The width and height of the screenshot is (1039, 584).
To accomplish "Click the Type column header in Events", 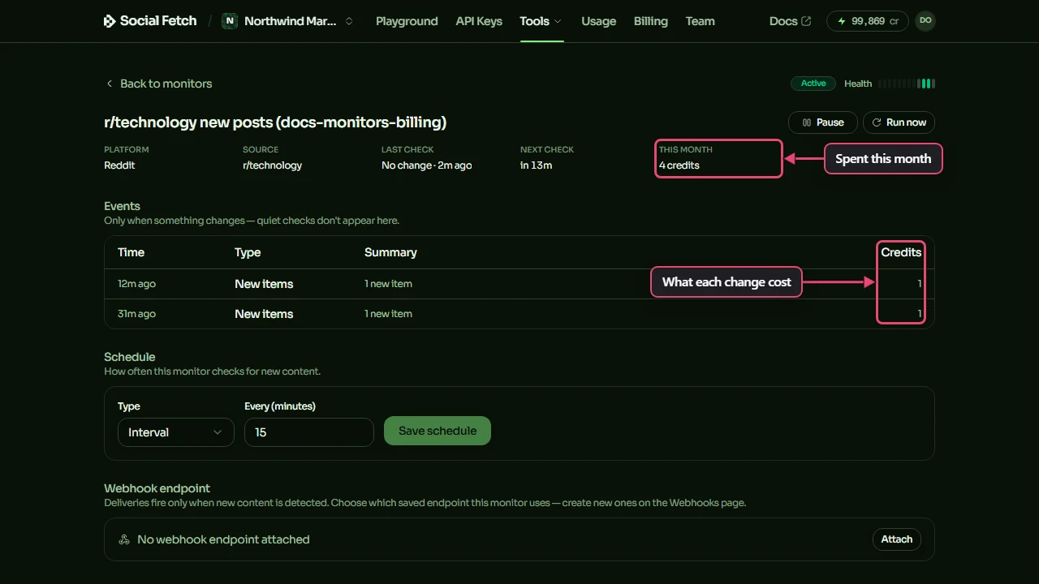I will tap(248, 252).
